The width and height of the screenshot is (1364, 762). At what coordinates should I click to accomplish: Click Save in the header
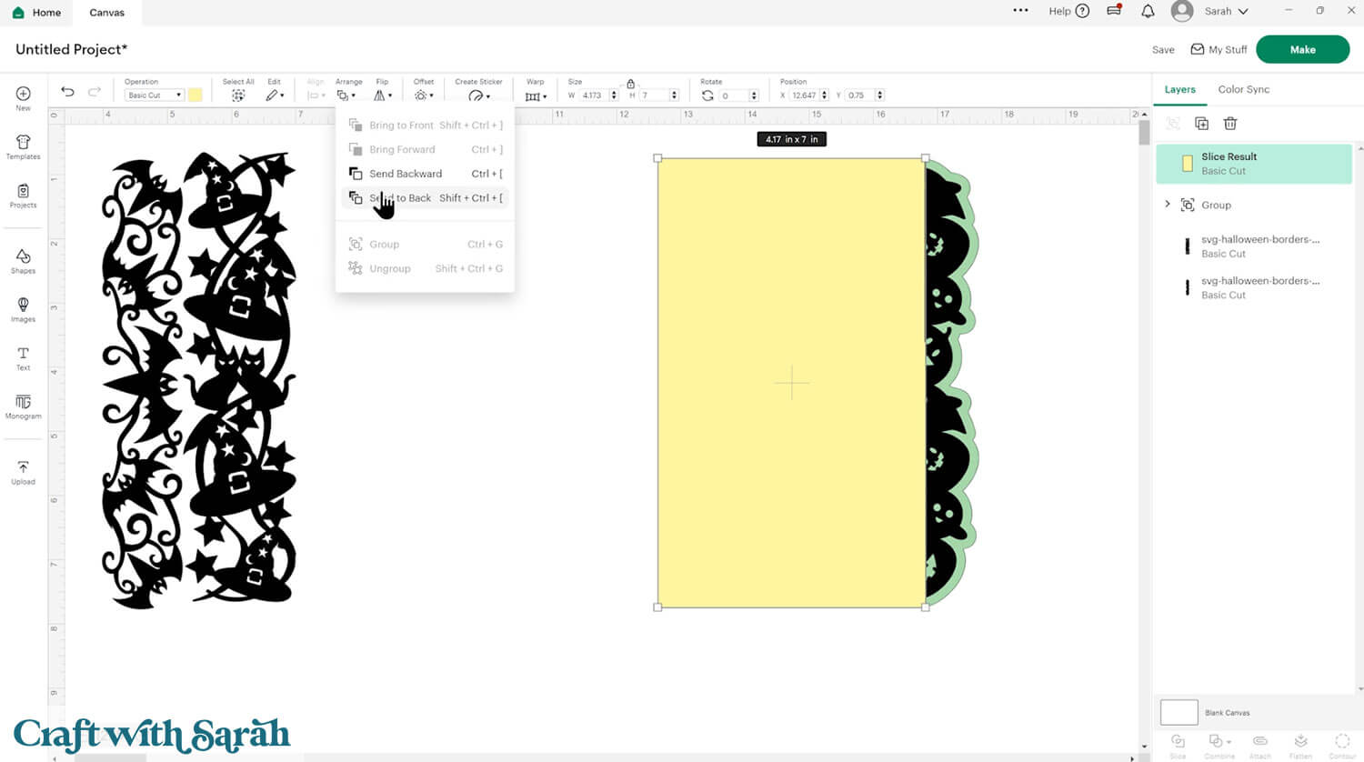1163,50
